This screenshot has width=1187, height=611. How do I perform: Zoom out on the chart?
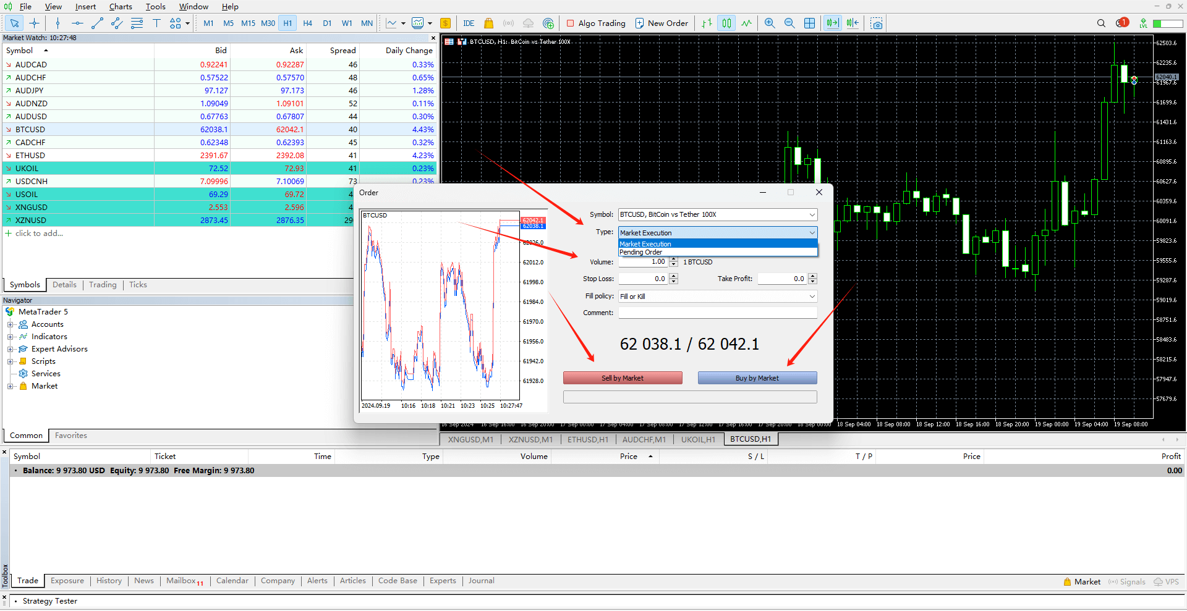(x=789, y=23)
